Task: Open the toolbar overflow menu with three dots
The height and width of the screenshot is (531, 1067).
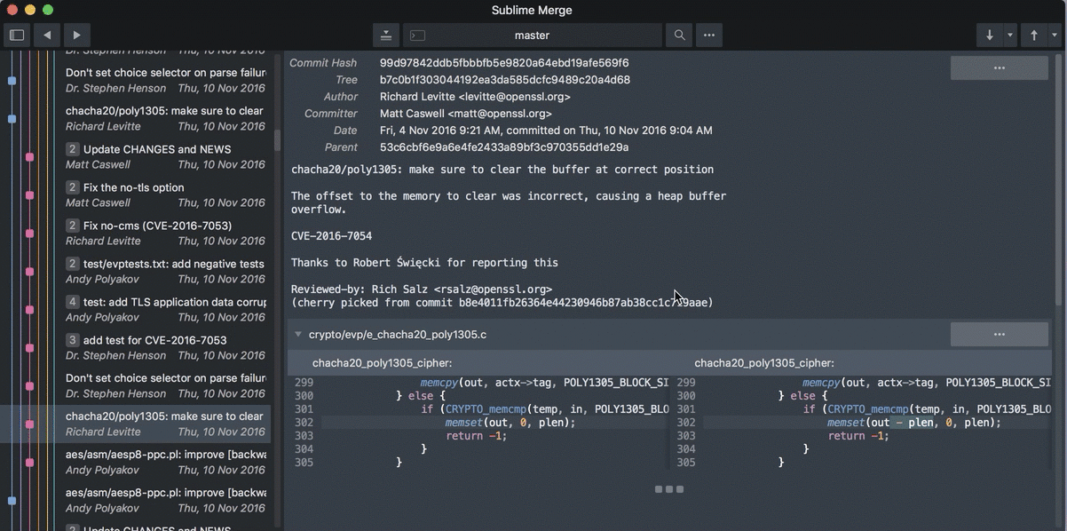Action: coord(708,35)
